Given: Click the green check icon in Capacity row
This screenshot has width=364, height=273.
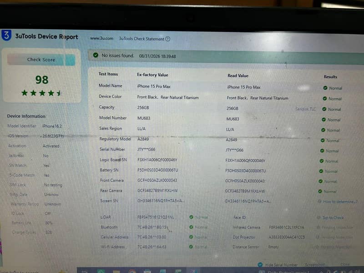Looking at the screenshot, I should (x=324, y=109).
